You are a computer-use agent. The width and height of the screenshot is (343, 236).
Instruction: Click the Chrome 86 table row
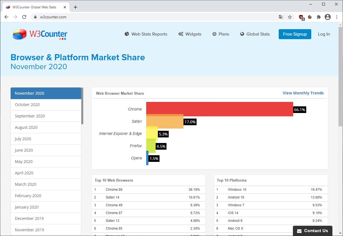pos(149,190)
